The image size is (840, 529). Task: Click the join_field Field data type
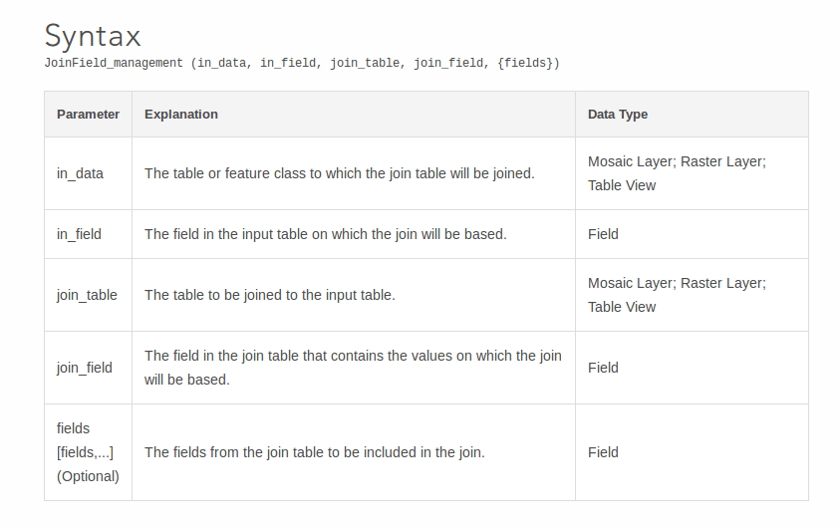point(603,368)
